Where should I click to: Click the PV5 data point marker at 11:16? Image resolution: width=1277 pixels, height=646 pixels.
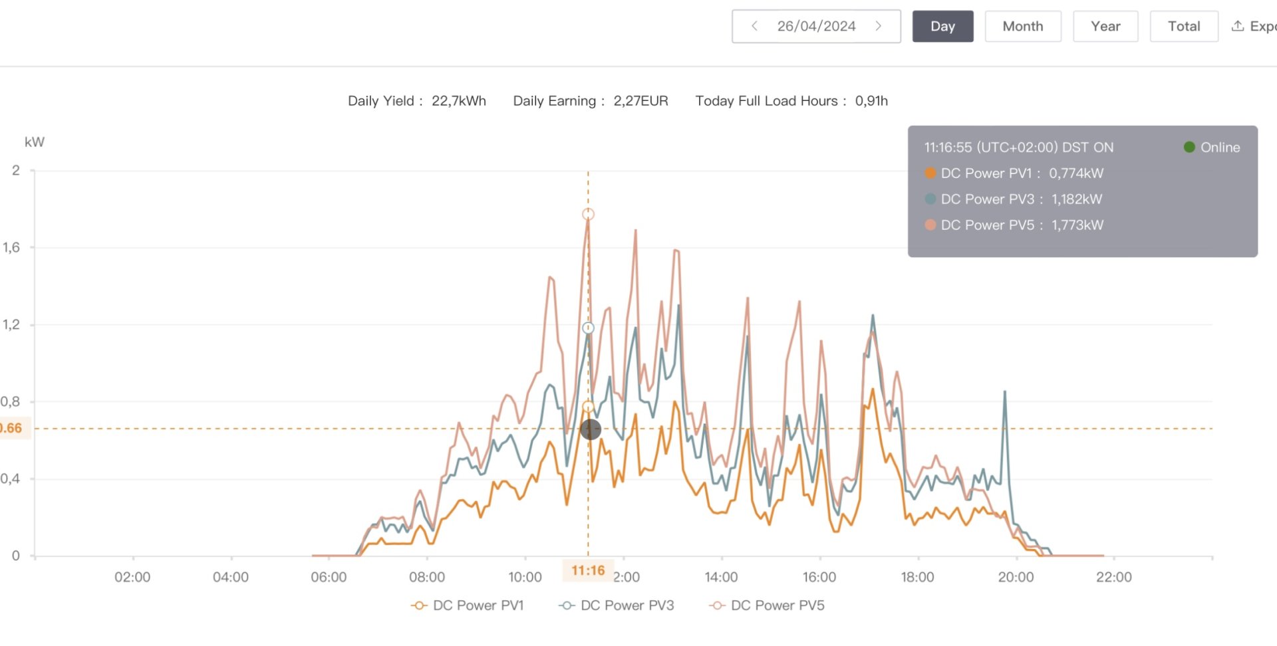588,214
